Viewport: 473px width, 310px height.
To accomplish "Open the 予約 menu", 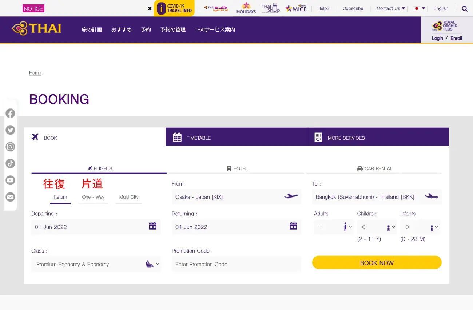I will [146, 30].
